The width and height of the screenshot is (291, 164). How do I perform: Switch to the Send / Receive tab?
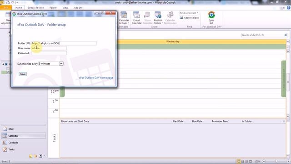click(x=35, y=8)
